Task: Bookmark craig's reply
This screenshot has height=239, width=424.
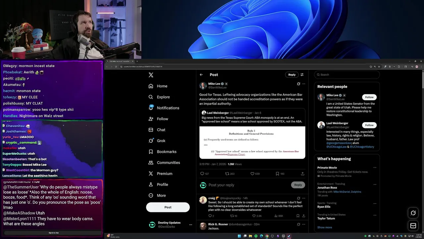Action: point(298,216)
